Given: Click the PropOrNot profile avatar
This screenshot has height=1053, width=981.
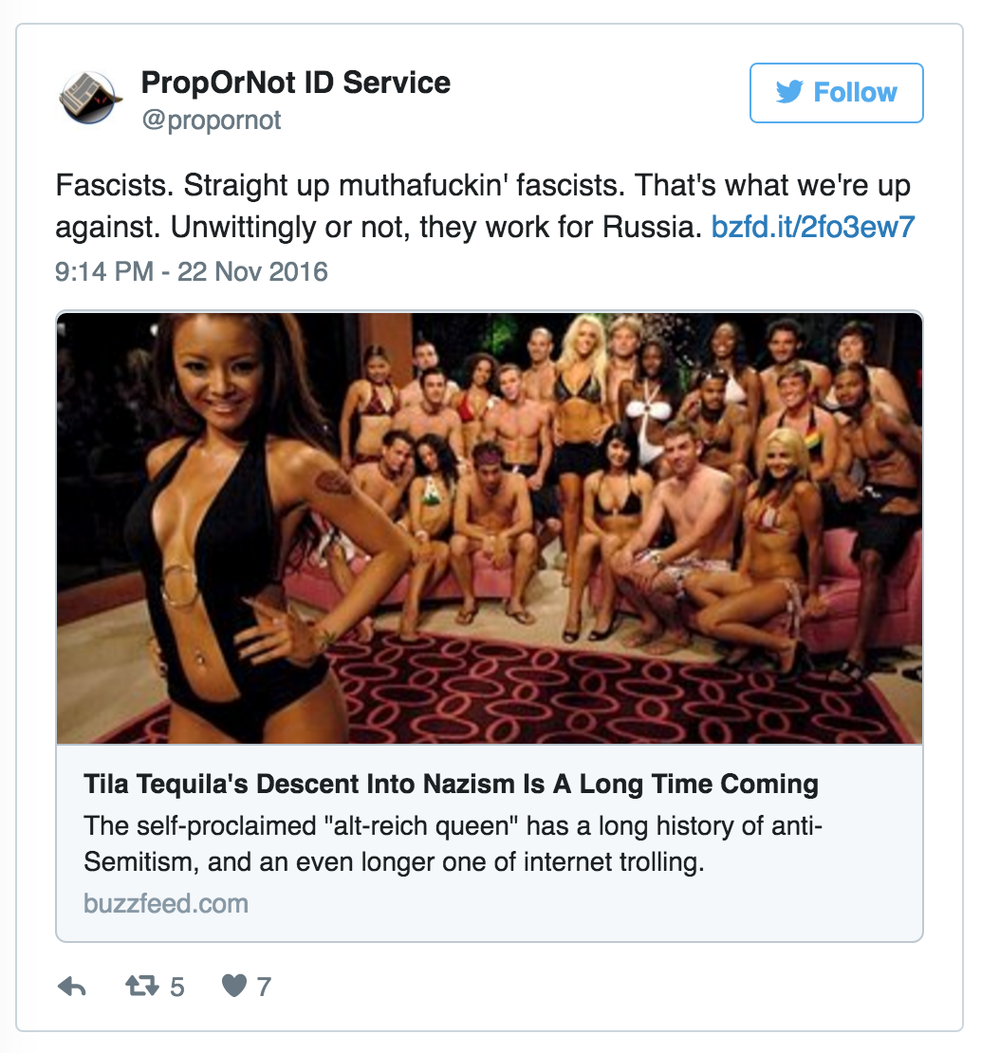Looking at the screenshot, I should (x=90, y=98).
